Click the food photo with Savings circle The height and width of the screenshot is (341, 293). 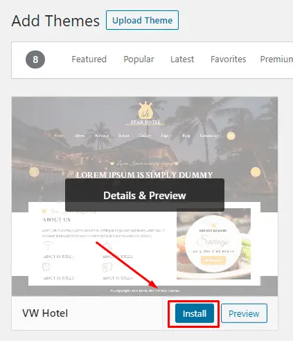click(213, 243)
